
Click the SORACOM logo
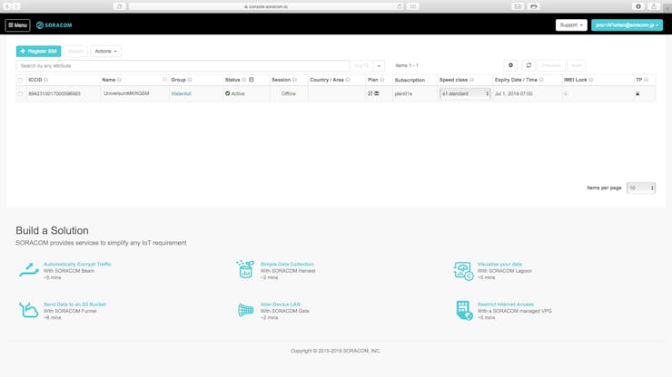click(x=54, y=25)
